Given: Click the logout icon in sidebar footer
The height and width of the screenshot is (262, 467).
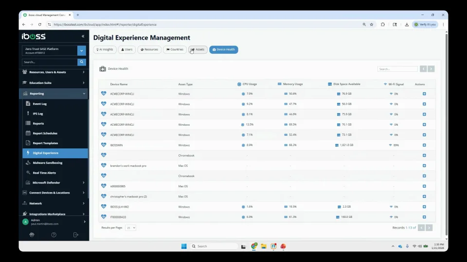Looking at the screenshot, I should click(x=76, y=235).
